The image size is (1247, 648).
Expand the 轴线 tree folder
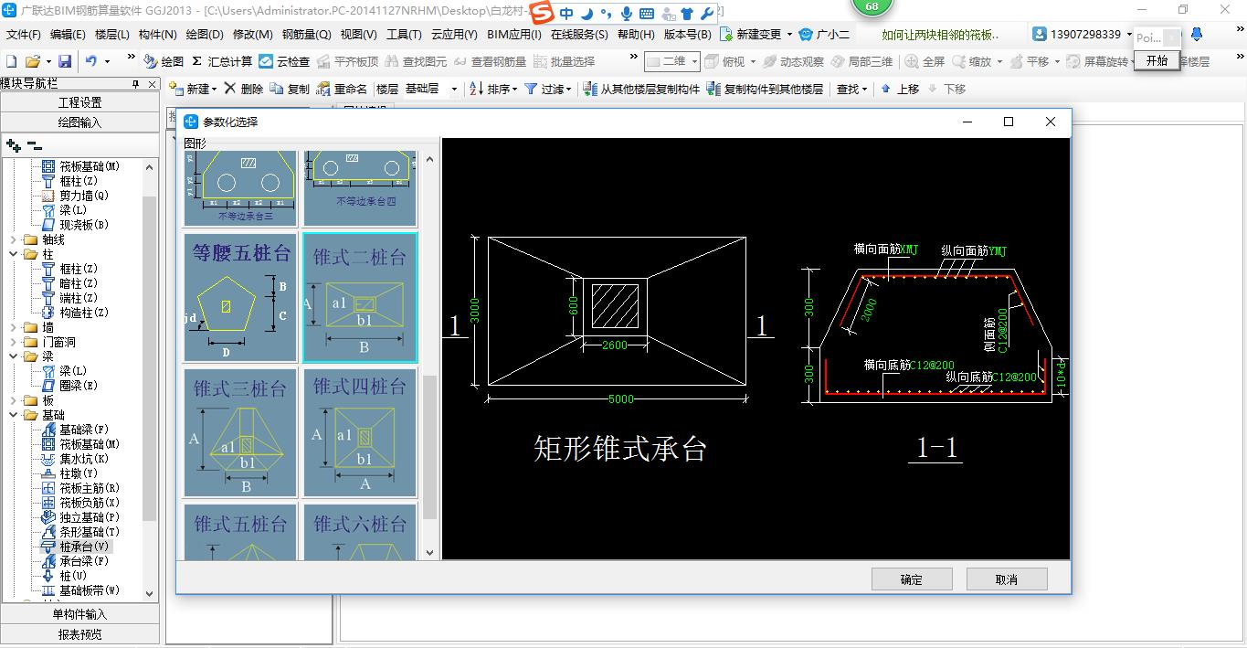(x=14, y=239)
